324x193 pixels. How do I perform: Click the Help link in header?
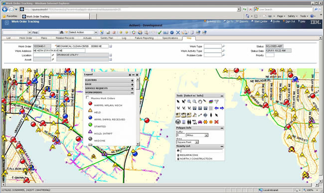click(x=302, y=21)
